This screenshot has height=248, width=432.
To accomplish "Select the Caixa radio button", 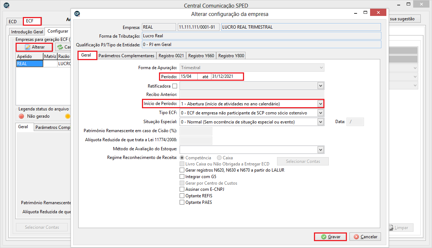I will click(x=219, y=157).
